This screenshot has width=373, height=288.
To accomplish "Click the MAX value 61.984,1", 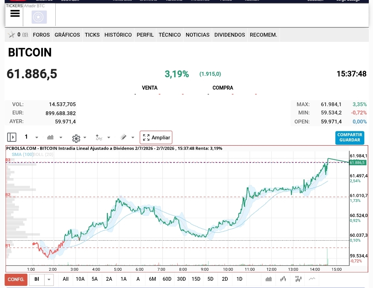I will pyautogui.click(x=331, y=104).
